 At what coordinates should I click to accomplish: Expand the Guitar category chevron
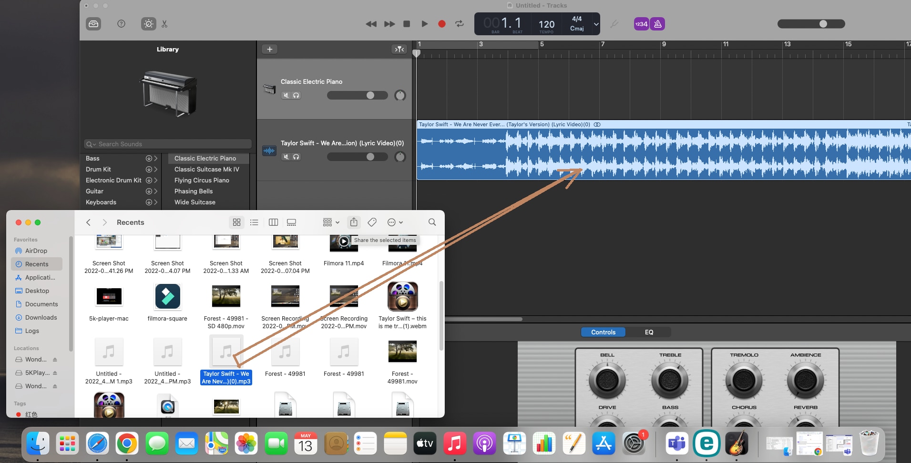tap(155, 191)
